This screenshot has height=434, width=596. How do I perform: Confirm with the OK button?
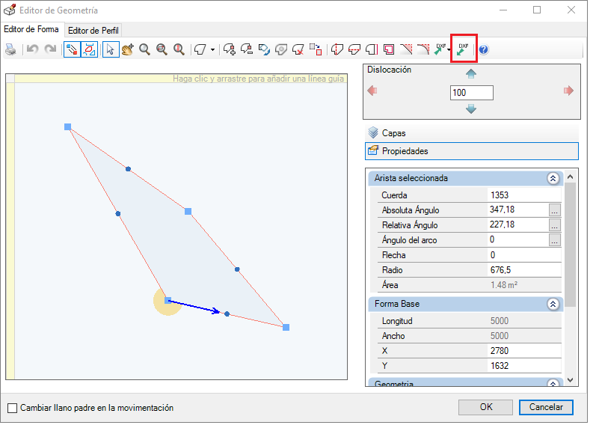click(485, 407)
